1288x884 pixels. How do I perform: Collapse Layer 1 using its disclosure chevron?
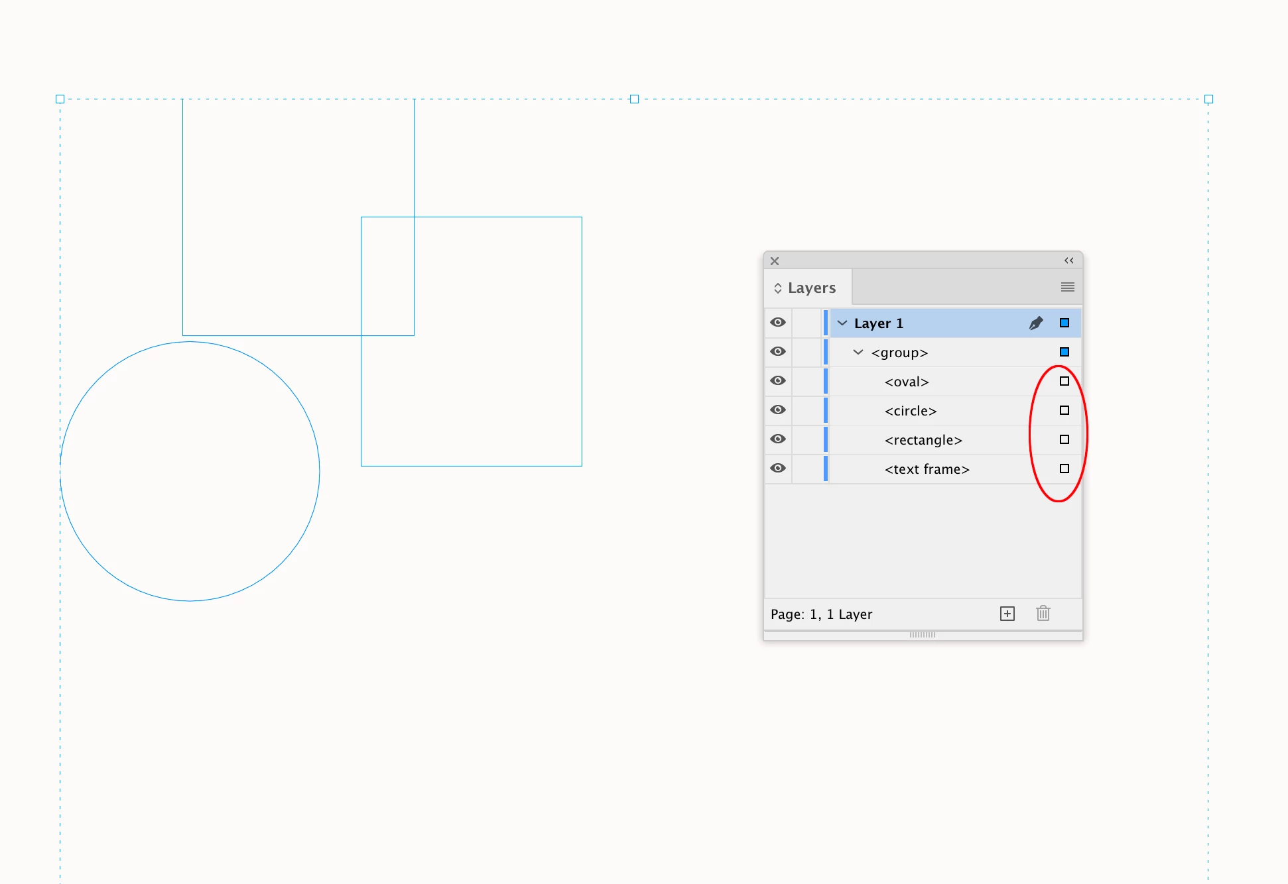coord(842,323)
